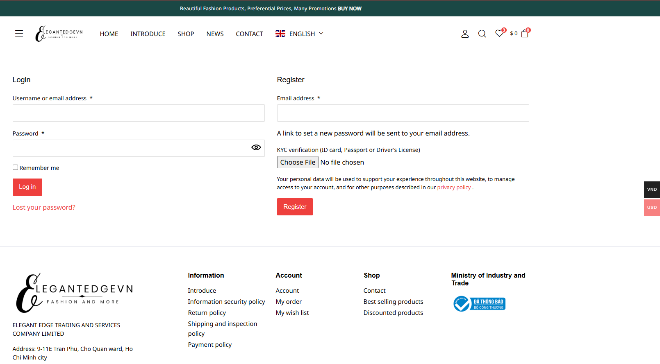660x364 pixels.
Task: Open the My wish list footer link
Action: [x=292, y=313]
